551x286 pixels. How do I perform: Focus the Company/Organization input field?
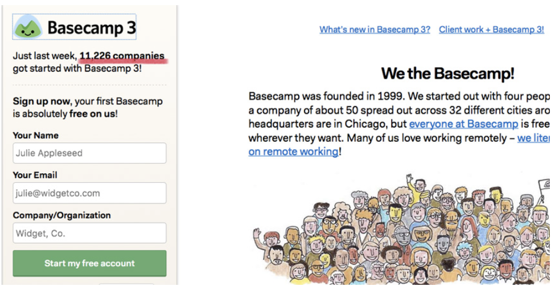(89, 233)
